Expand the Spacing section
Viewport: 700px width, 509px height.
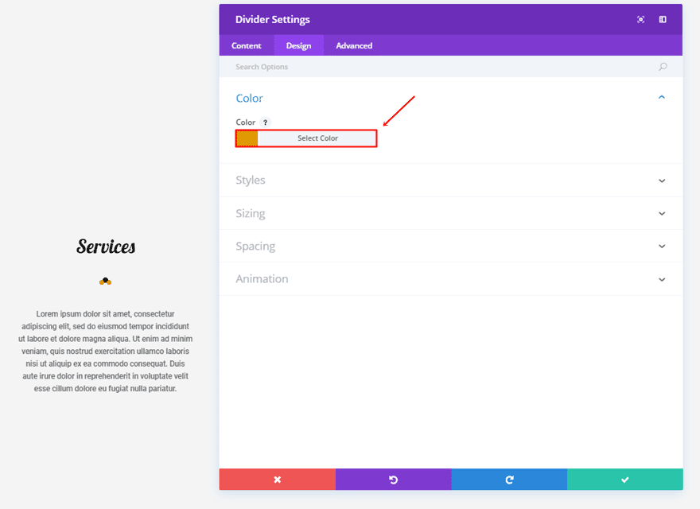[662, 247]
